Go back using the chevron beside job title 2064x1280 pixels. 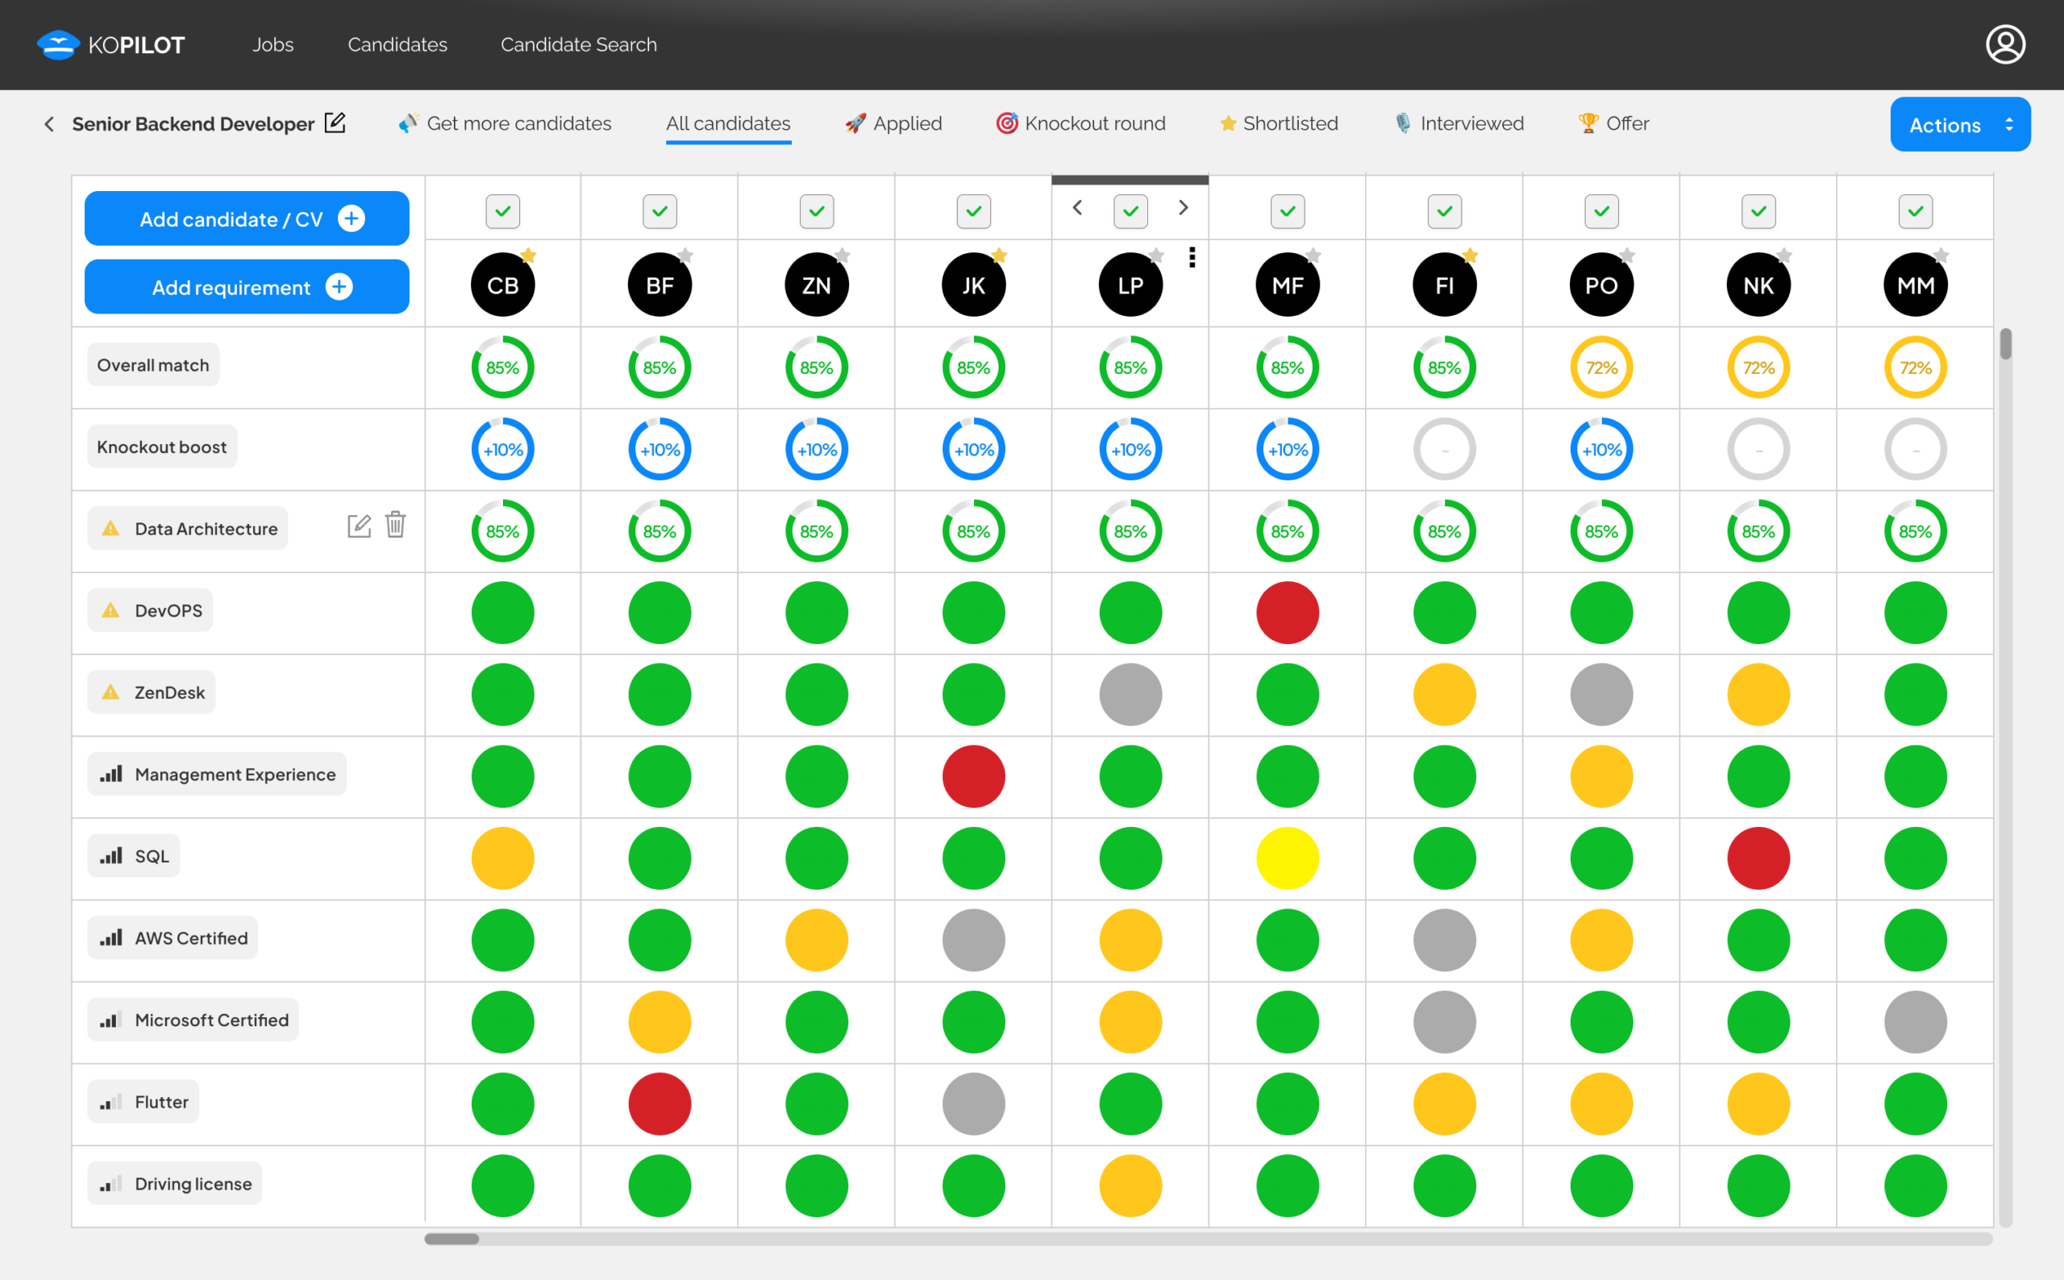point(49,124)
